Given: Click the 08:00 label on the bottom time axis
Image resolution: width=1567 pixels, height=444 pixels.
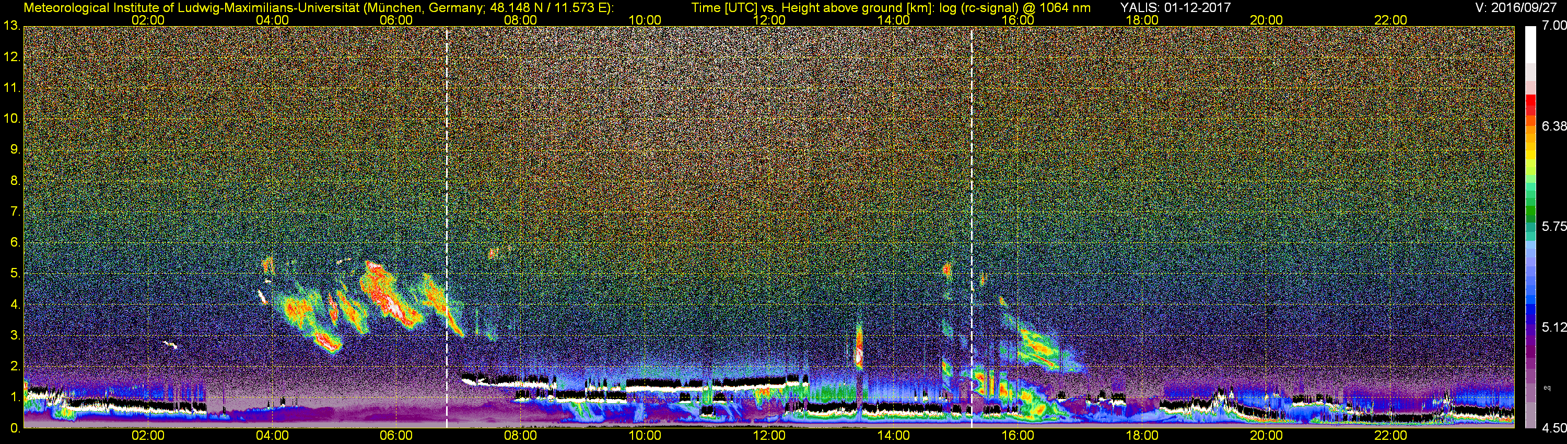Looking at the screenshot, I should [x=520, y=436].
